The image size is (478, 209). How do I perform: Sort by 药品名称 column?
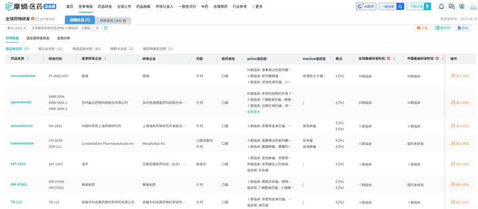[x=28, y=58]
